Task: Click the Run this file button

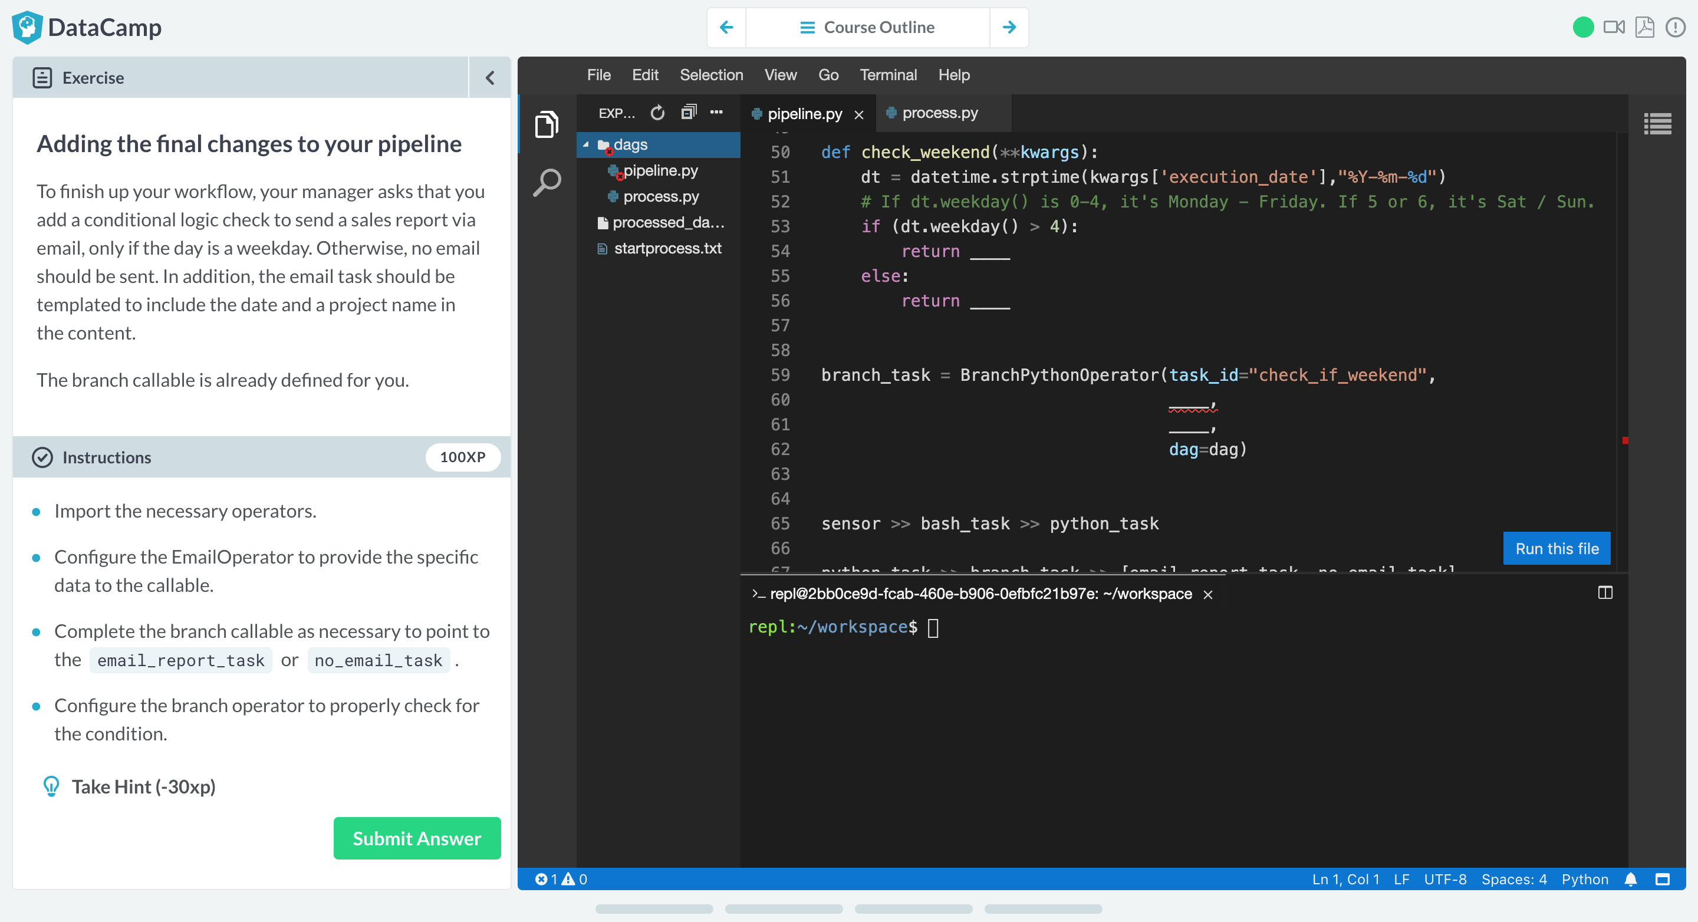Action: (1556, 548)
